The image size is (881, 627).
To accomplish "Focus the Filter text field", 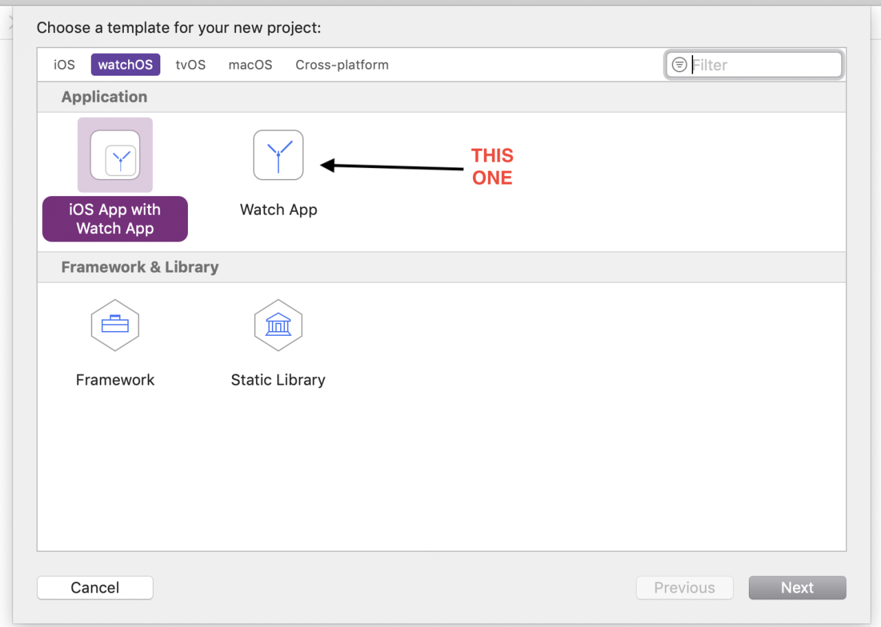I will click(x=754, y=65).
